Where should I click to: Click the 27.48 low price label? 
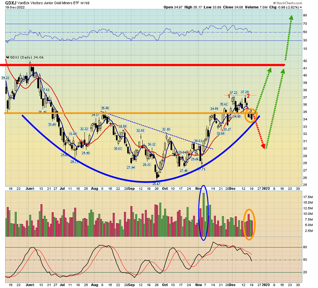[184, 171]
